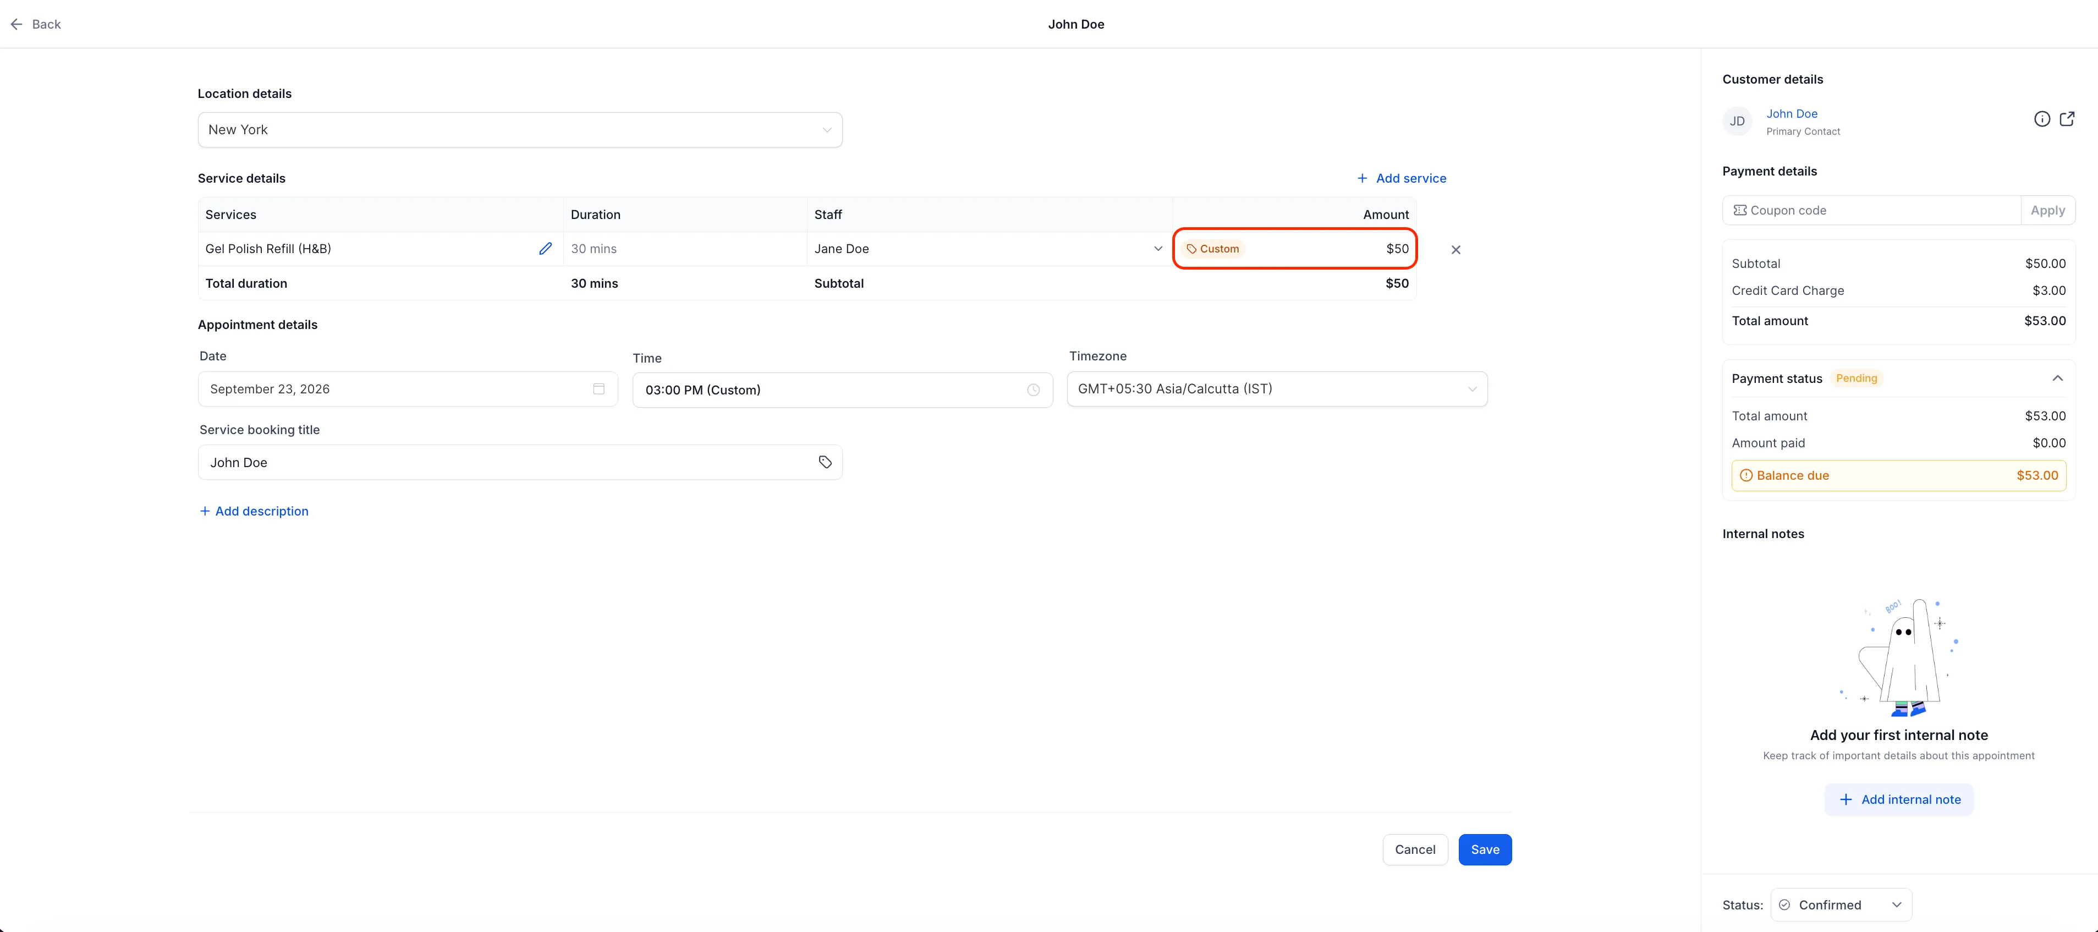The height and width of the screenshot is (932, 2098).
Task: Click Gel Polish Refill (H&B) service name
Action: point(268,249)
